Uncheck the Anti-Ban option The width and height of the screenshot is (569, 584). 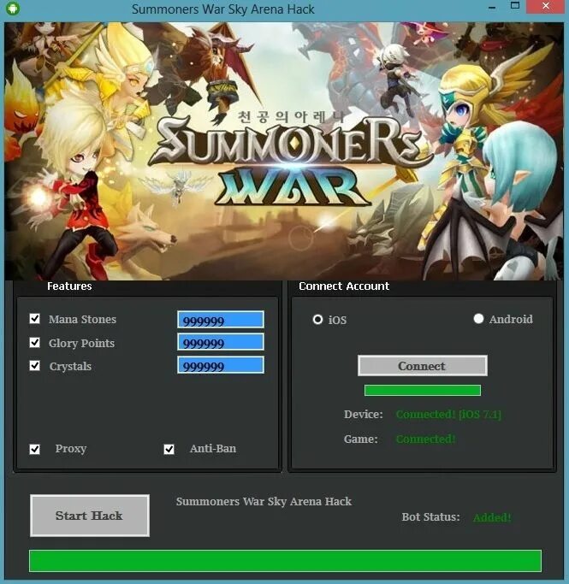(x=169, y=449)
